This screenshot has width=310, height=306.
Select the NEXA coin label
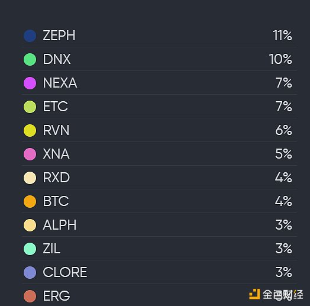60,83
